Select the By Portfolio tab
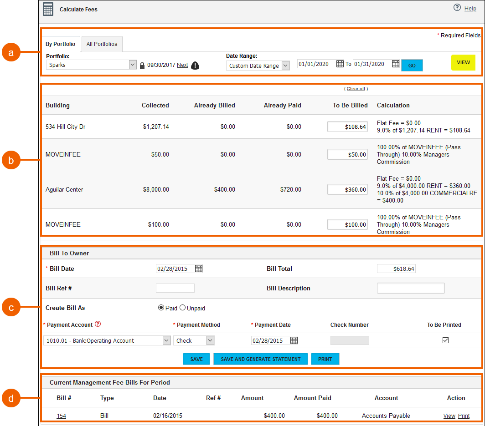 coord(61,44)
